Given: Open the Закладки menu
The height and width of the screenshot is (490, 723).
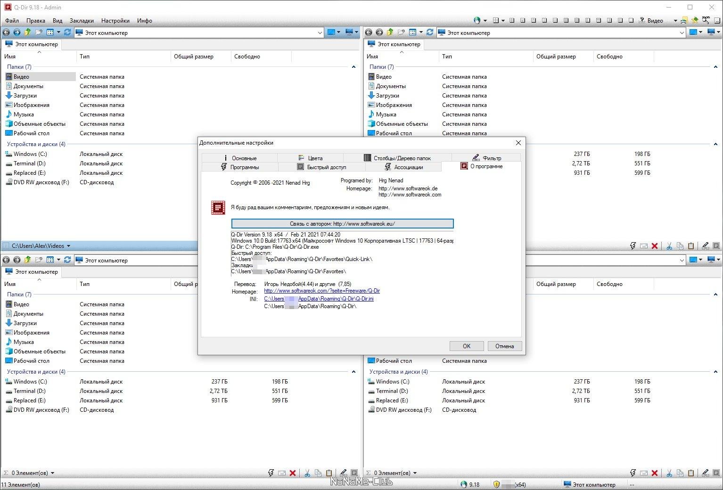Looking at the screenshot, I should [82, 21].
